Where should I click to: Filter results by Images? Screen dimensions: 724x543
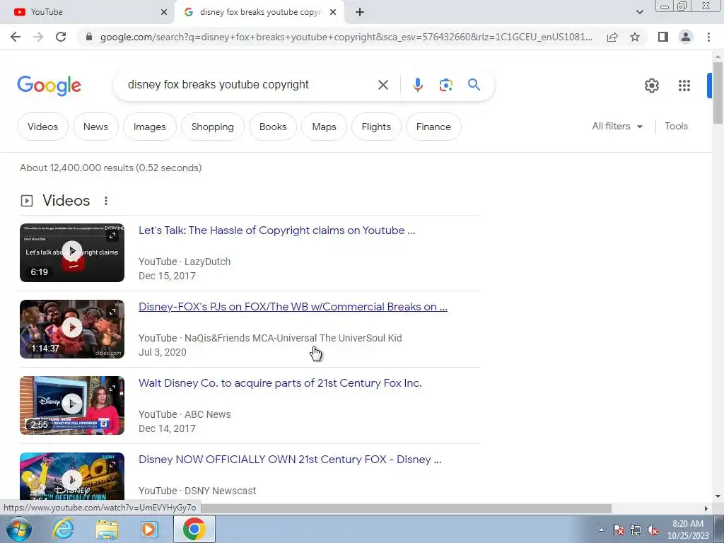(150, 127)
